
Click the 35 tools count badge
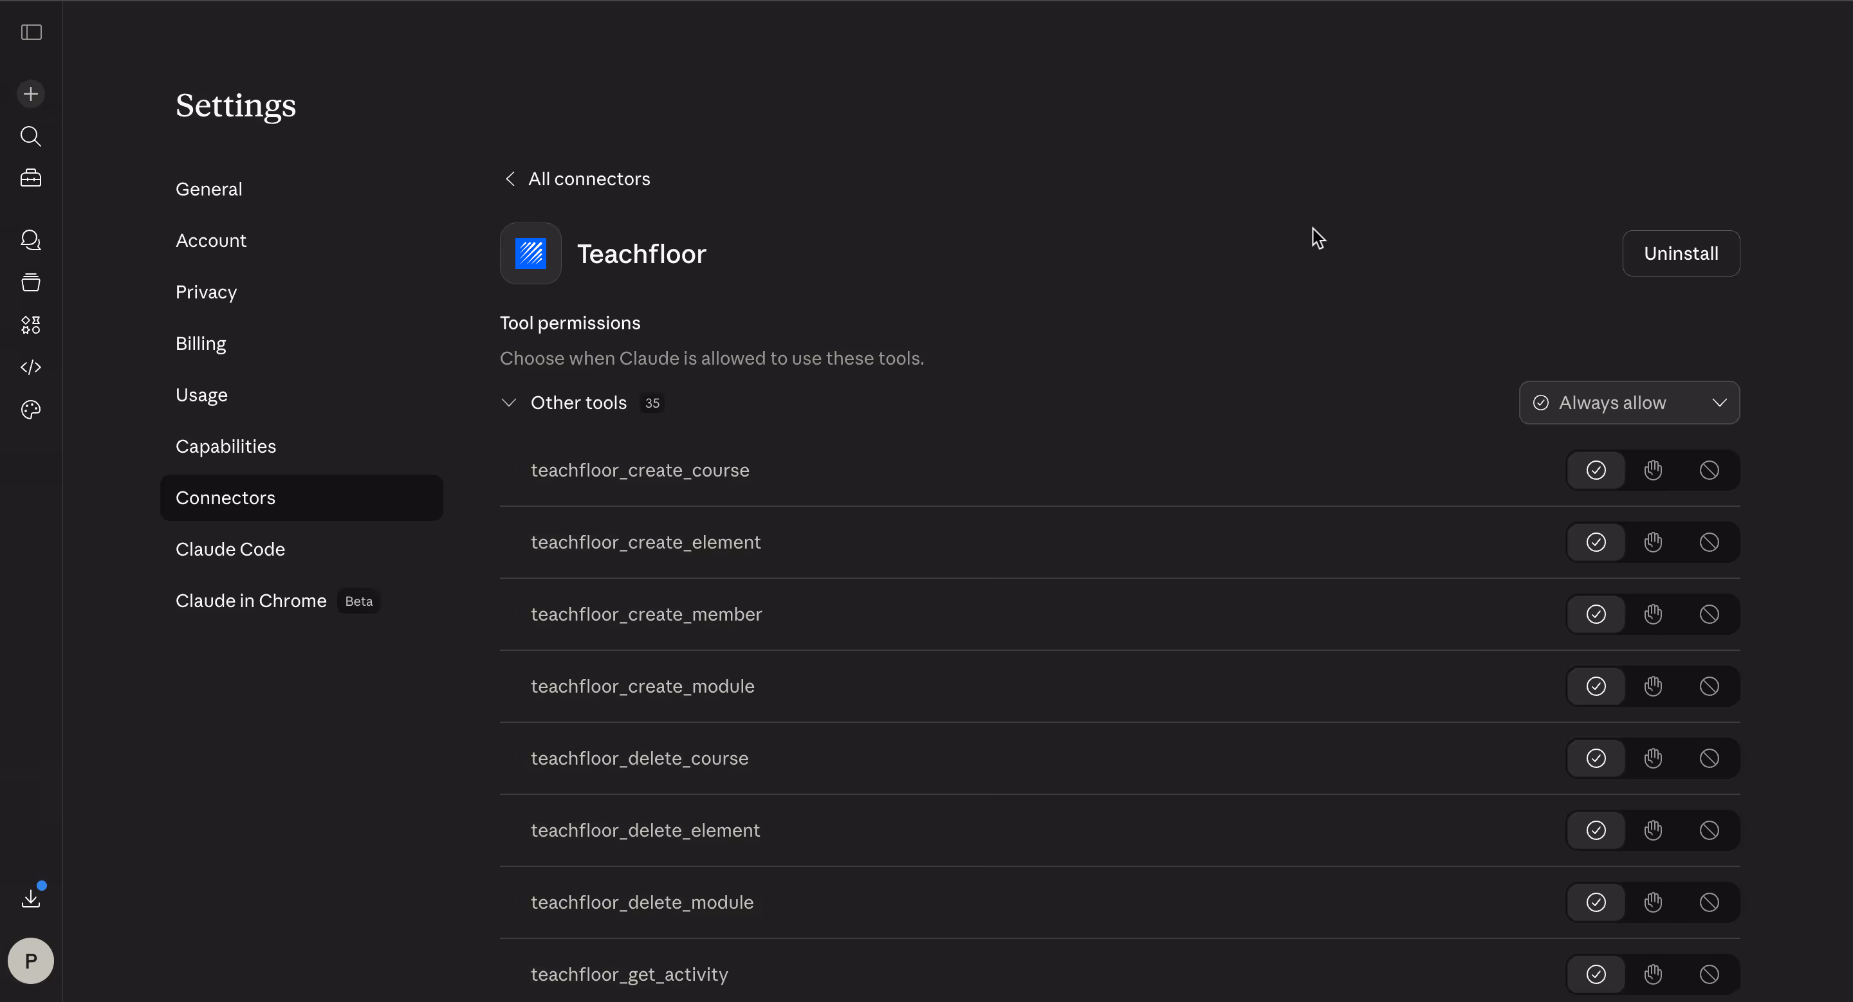652,403
